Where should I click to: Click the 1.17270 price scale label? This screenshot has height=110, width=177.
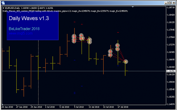tap(171, 45)
